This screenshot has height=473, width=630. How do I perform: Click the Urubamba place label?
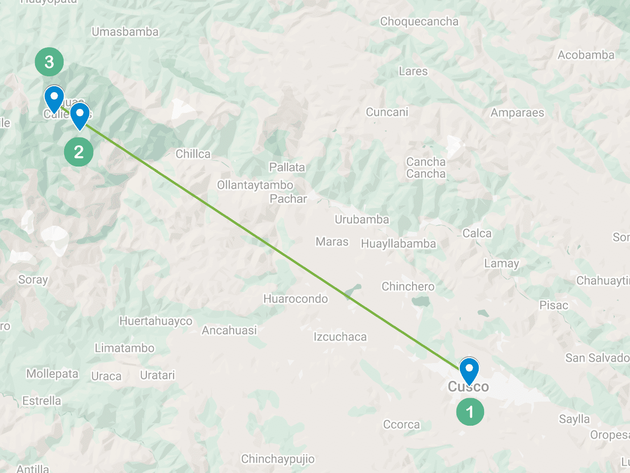coord(362,219)
